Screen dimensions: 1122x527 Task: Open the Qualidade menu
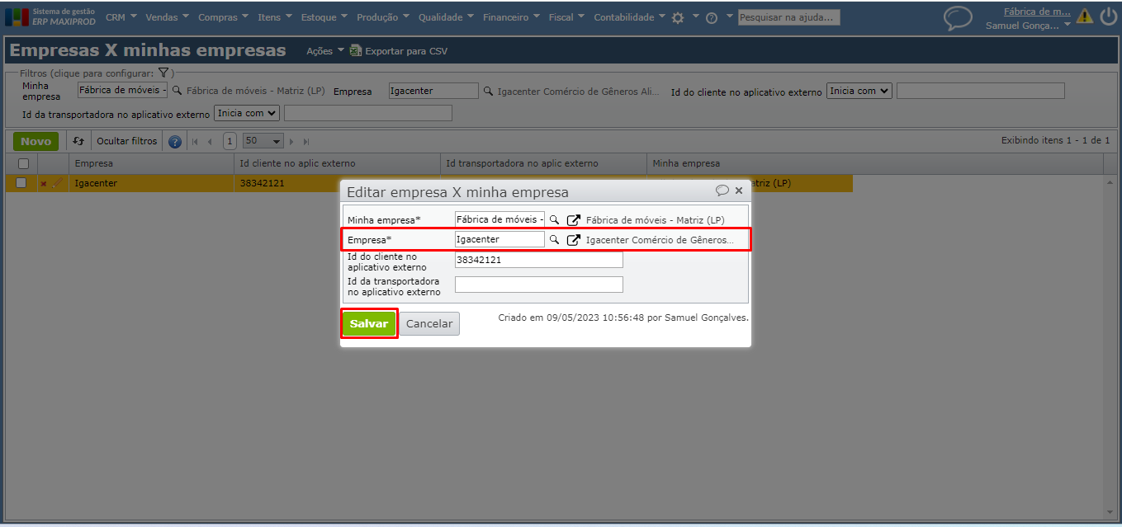click(x=446, y=17)
